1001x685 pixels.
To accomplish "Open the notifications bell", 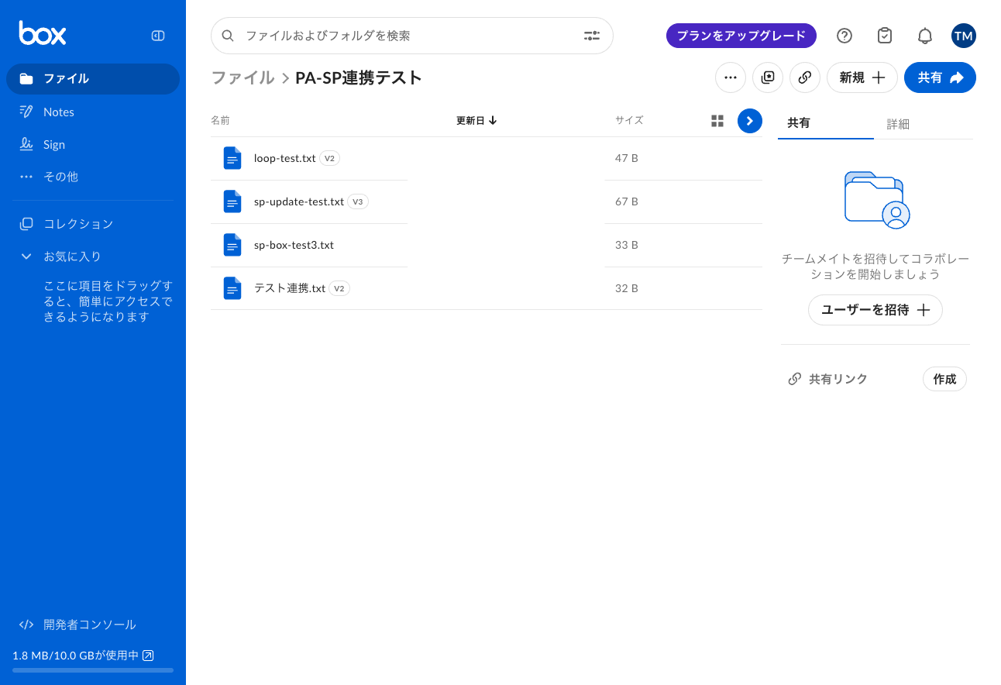I will [x=925, y=36].
